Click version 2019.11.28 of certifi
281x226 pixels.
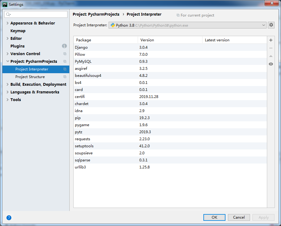pos(149,97)
